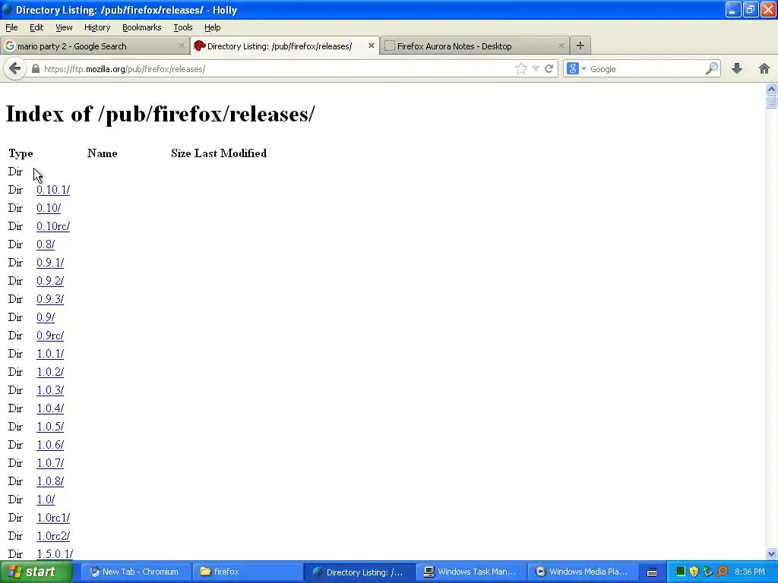Open the Windows start button
Screen dimensions: 778x583
36,572
